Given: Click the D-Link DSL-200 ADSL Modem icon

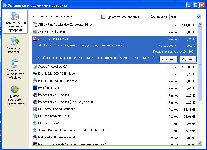Looking at the screenshot, I should [35, 74].
